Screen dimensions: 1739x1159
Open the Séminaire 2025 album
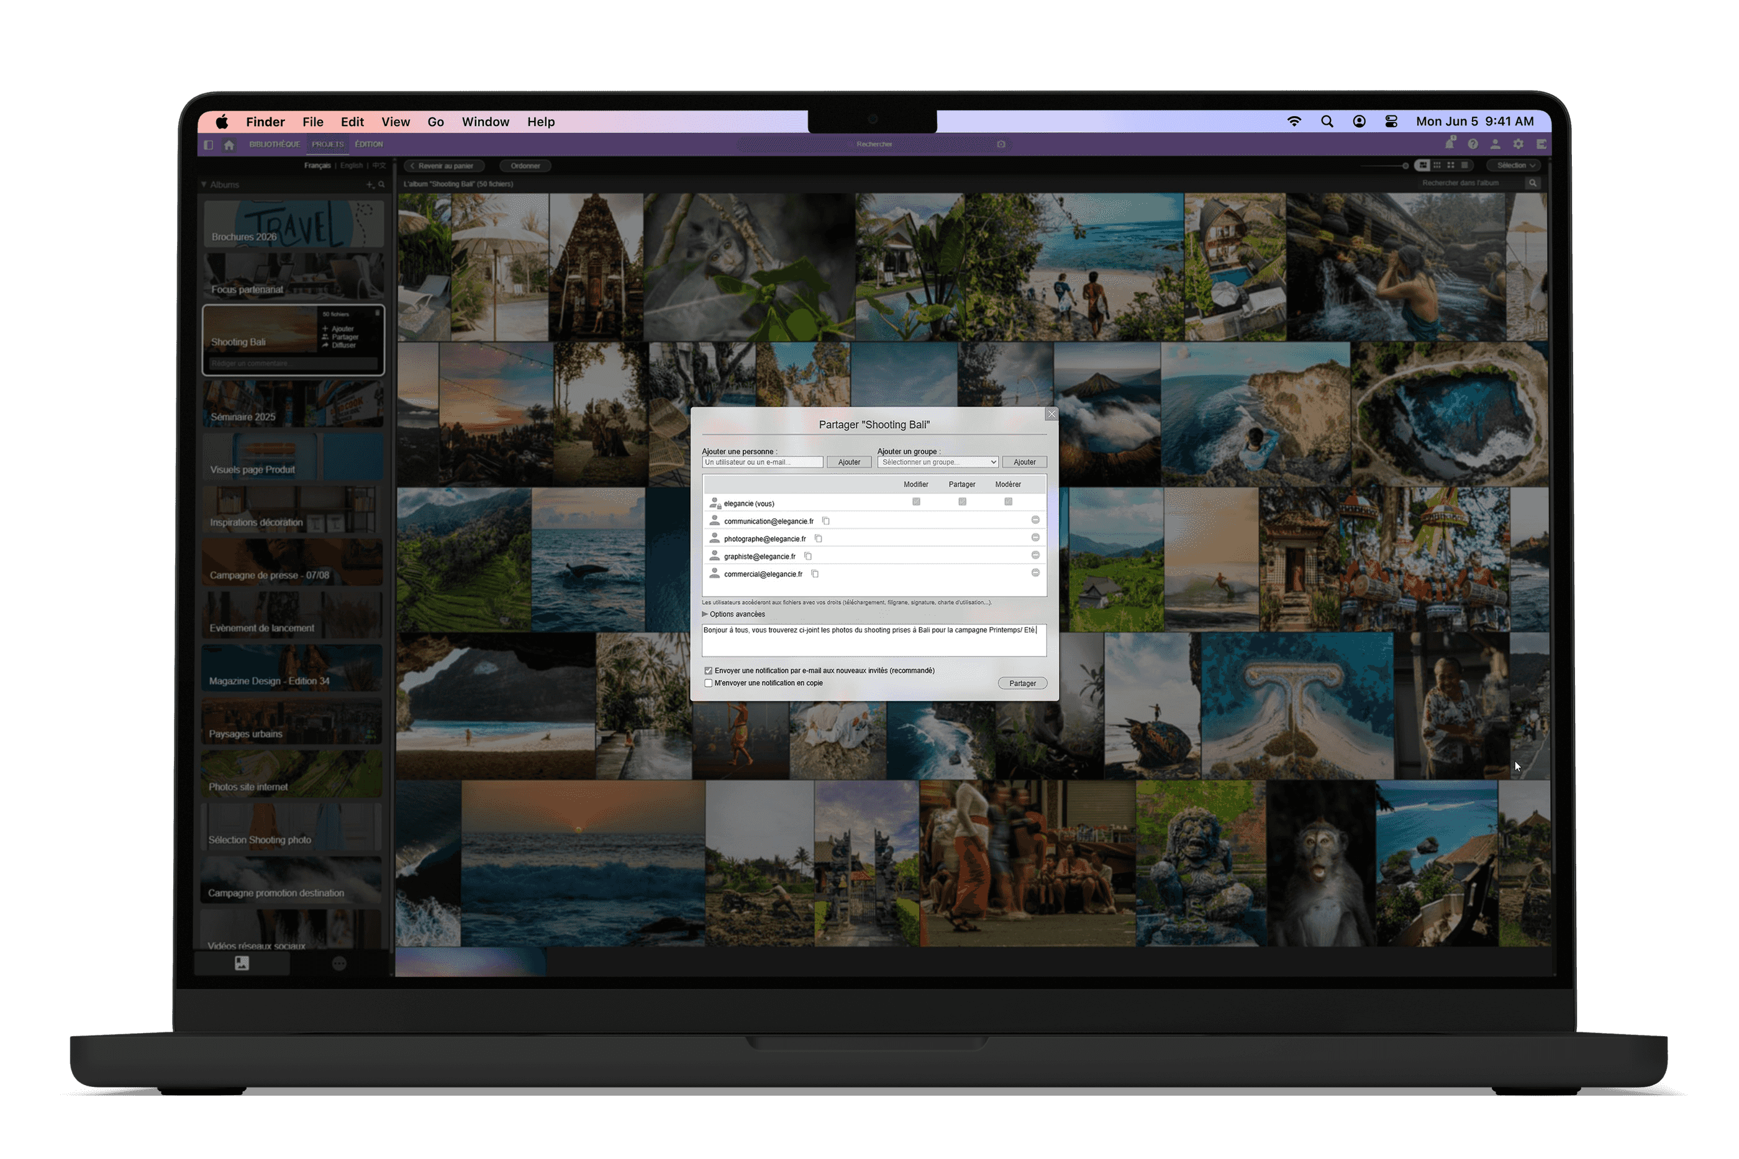294,404
